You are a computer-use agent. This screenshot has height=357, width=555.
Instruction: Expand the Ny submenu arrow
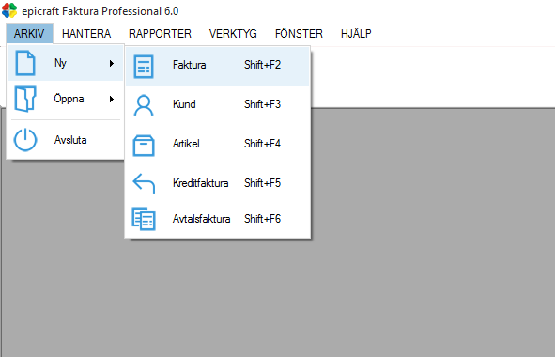coord(112,63)
